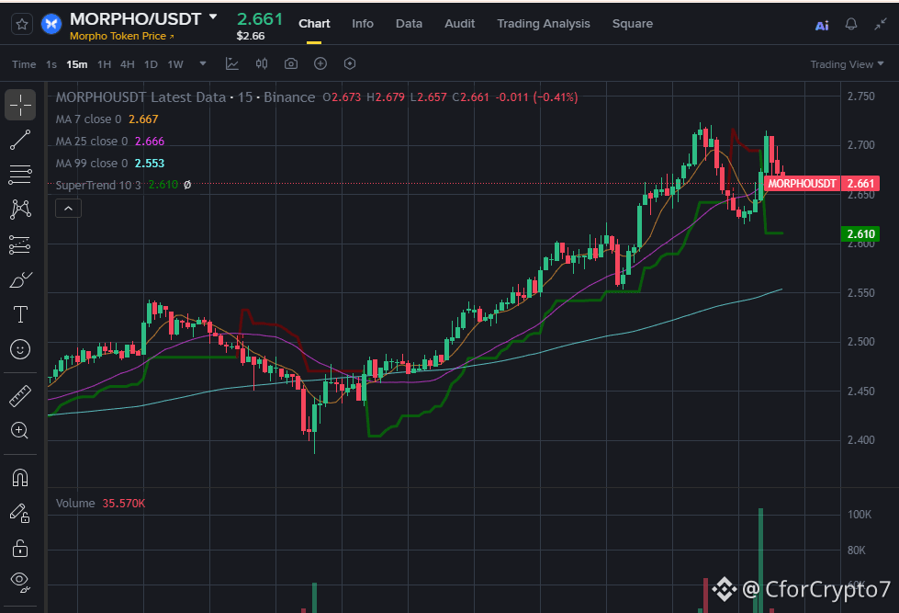Select the forecast and measurement lines tool
Image resolution: width=899 pixels, height=613 pixels.
pos(20,245)
